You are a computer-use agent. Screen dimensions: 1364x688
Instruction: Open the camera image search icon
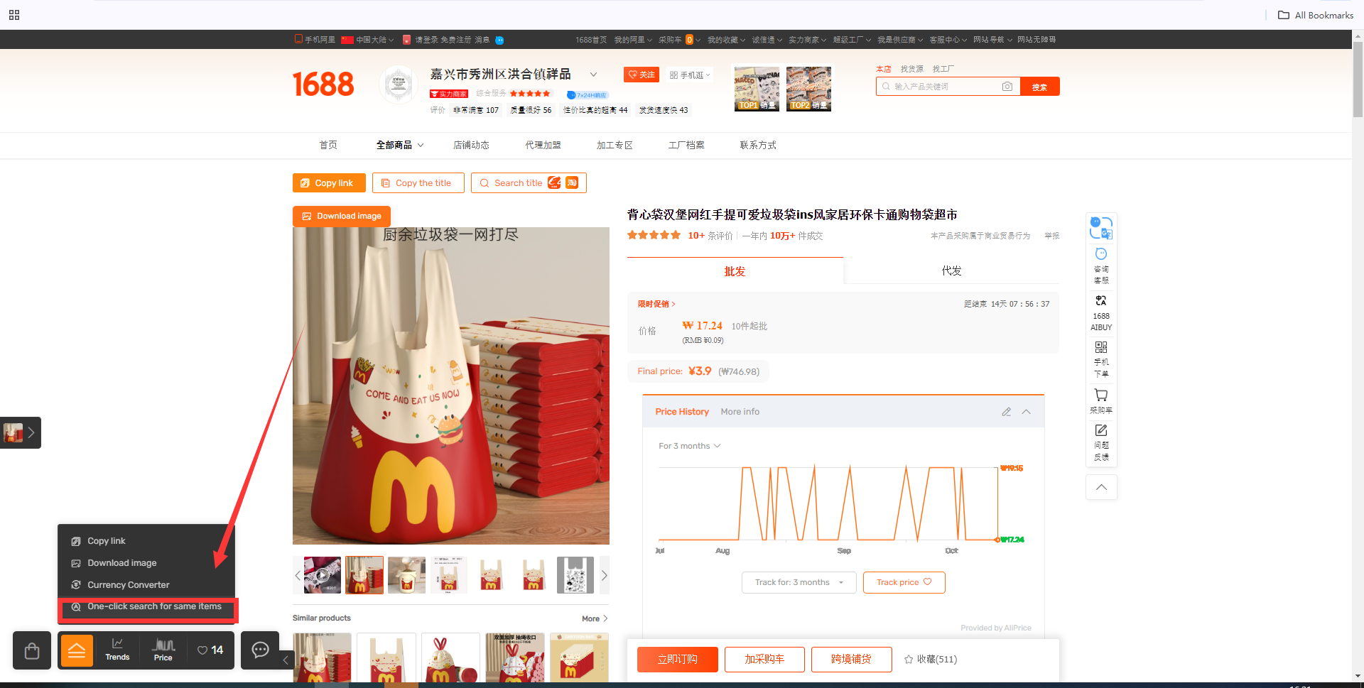[x=1007, y=87]
